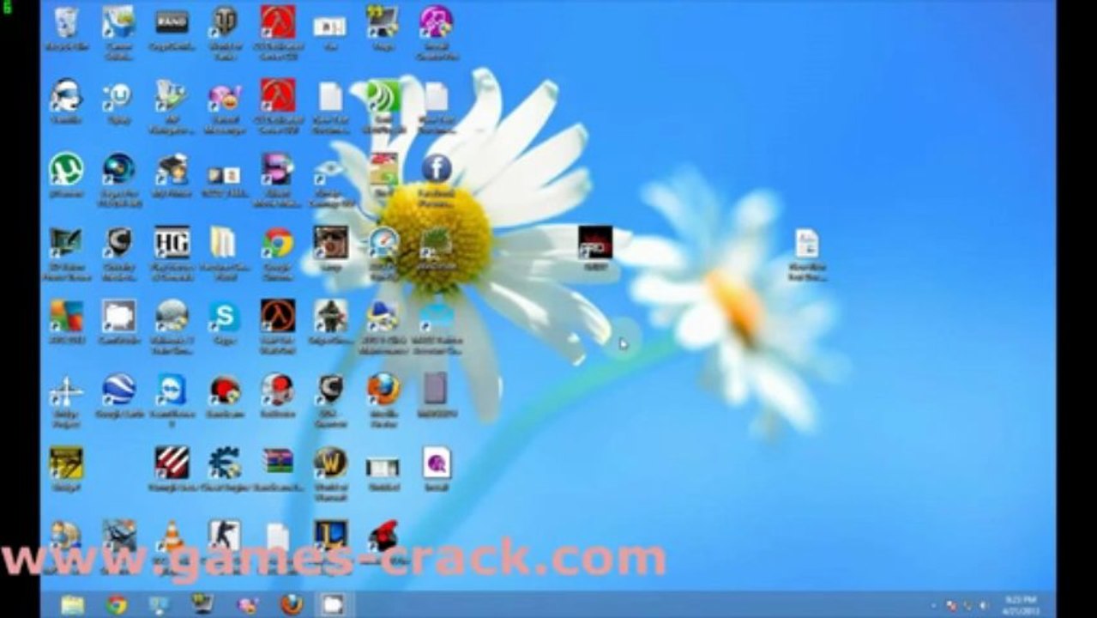Open the League of Legends desktop shortcut

(330, 536)
